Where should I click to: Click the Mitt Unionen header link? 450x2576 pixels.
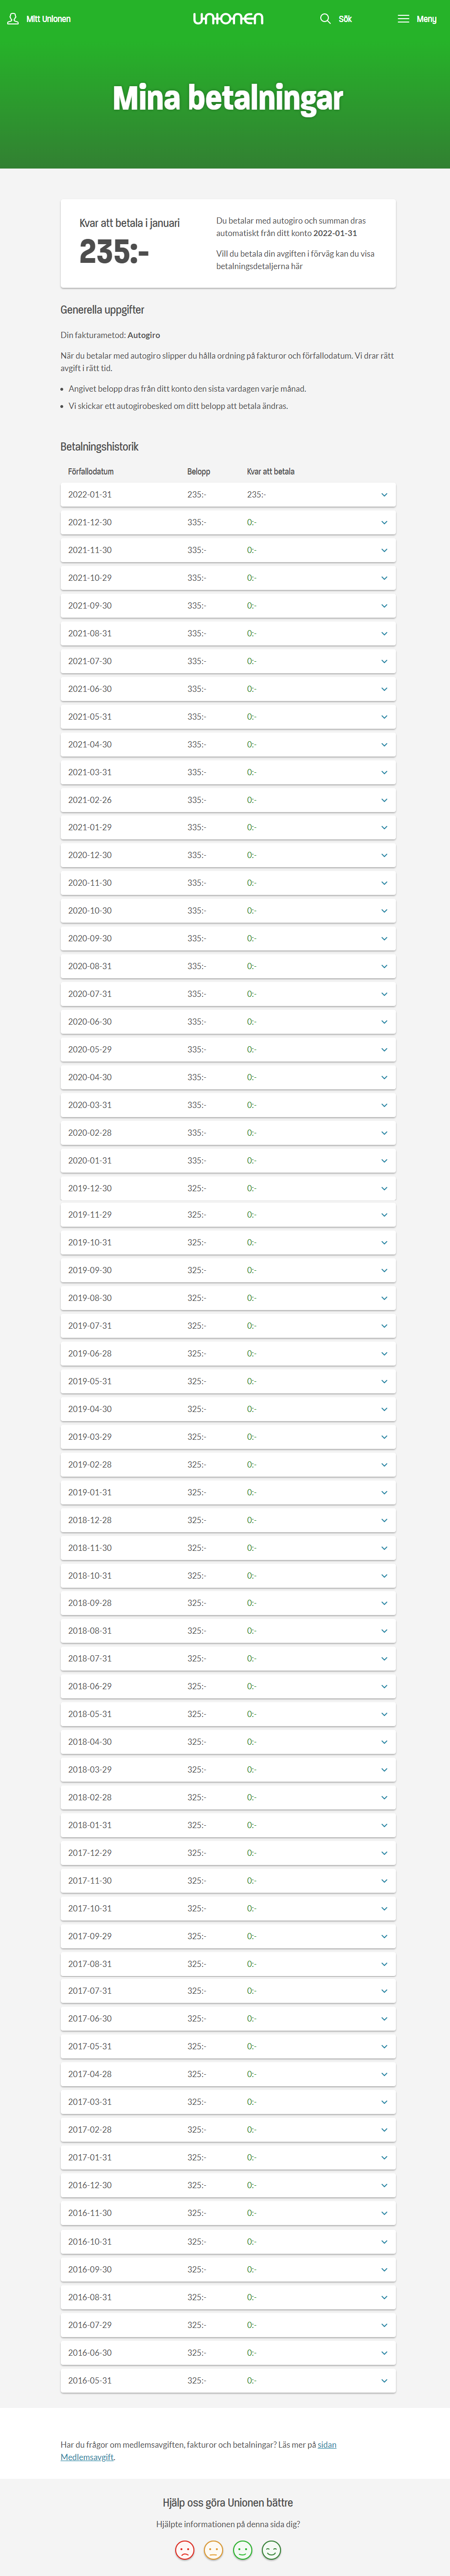[x=48, y=19]
